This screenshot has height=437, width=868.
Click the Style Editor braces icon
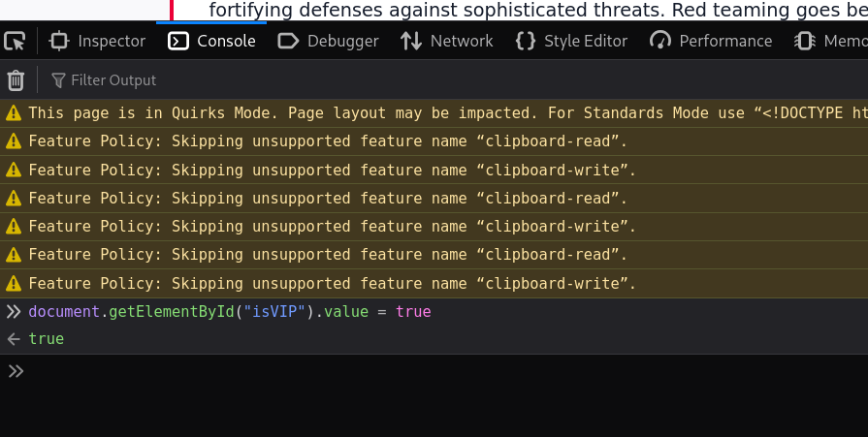click(x=526, y=41)
